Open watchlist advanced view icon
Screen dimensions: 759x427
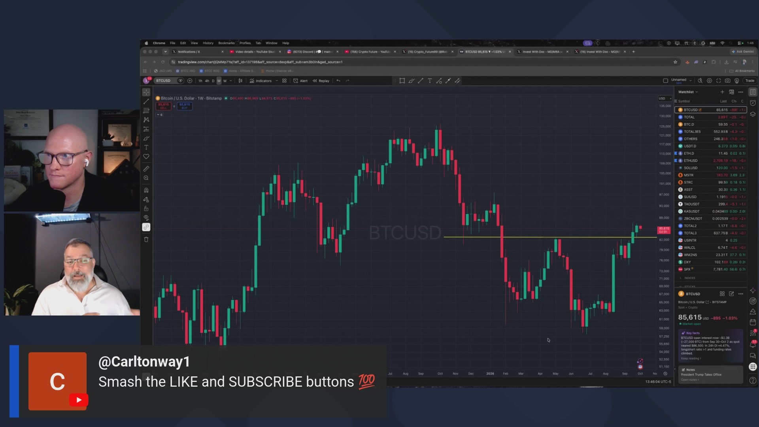731,92
